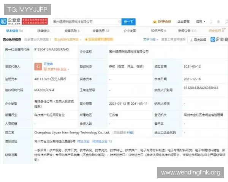Select registration status 存续（在营、开业、在册）
Image resolution: width=228 pixels, height=182 pixels.
point(127,66)
